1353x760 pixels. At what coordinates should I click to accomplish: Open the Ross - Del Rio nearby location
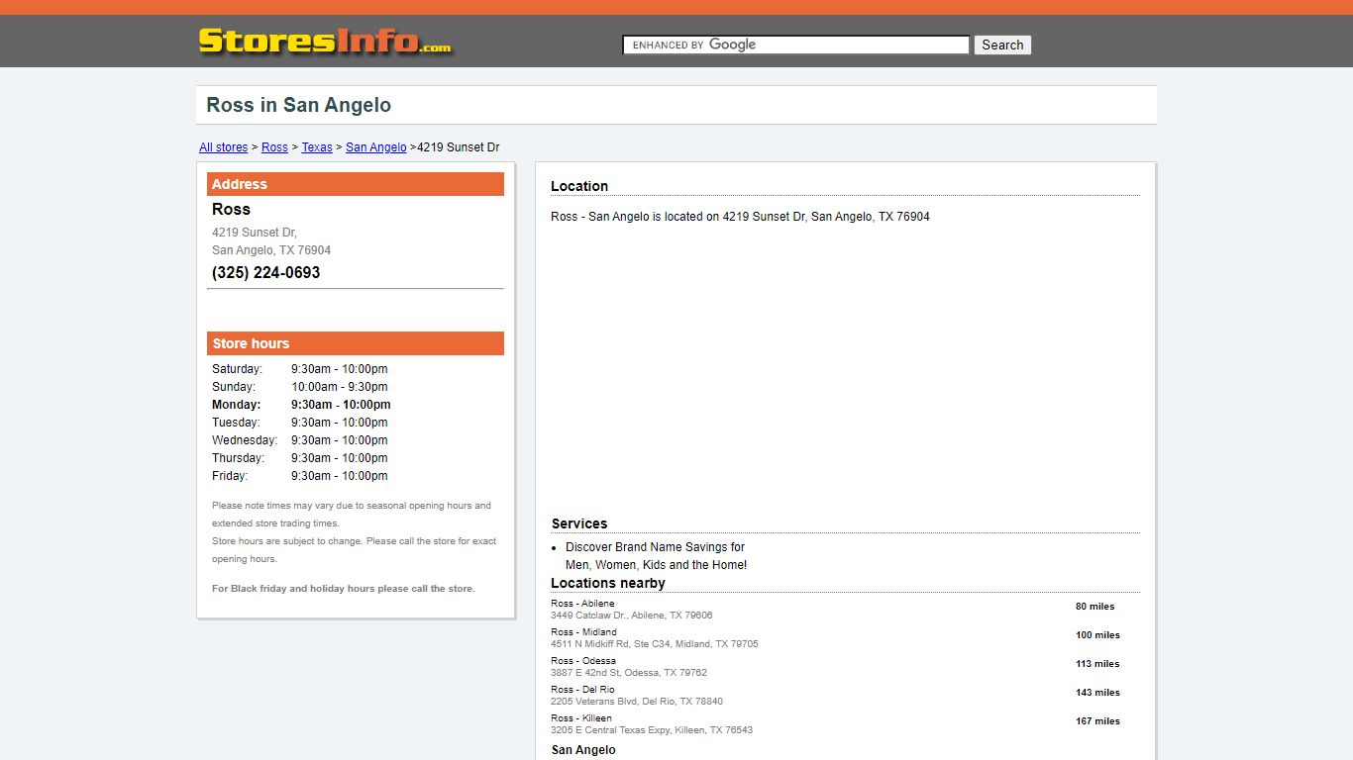click(582, 690)
